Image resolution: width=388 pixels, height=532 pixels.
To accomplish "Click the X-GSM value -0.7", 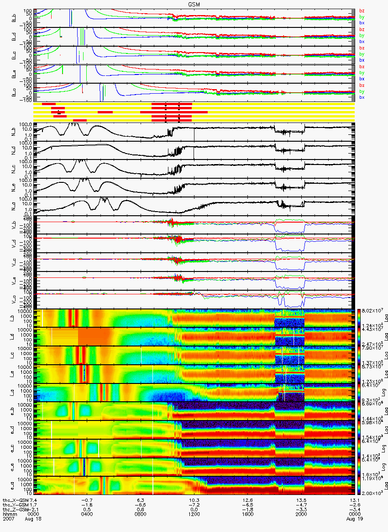I will click(x=87, y=500).
